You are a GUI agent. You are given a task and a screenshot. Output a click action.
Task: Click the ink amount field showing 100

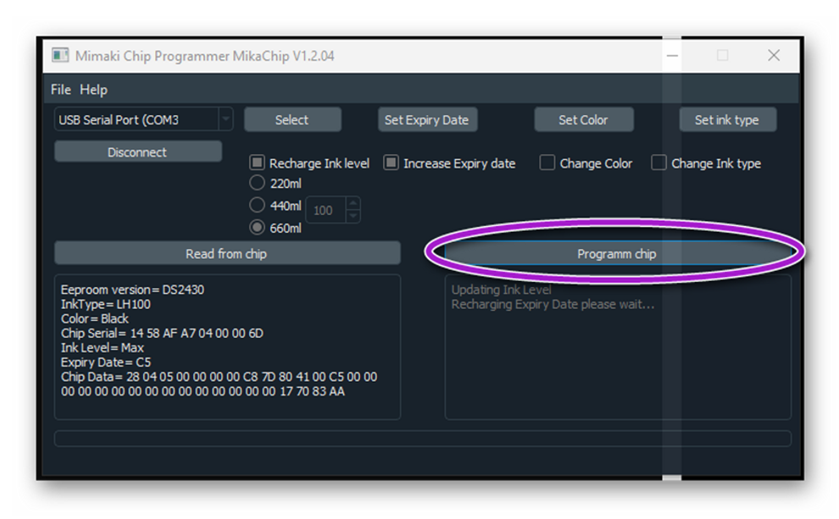click(326, 210)
